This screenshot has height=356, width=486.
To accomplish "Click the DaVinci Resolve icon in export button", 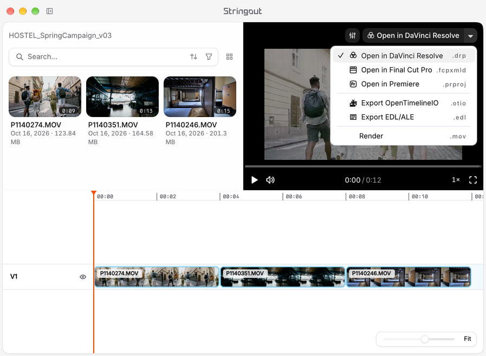I will [x=371, y=35].
